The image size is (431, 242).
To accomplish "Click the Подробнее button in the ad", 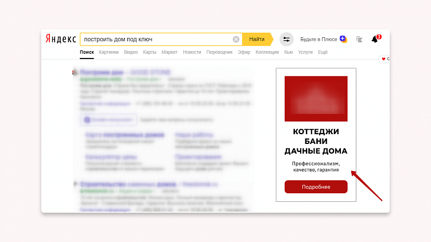I will tap(316, 187).
